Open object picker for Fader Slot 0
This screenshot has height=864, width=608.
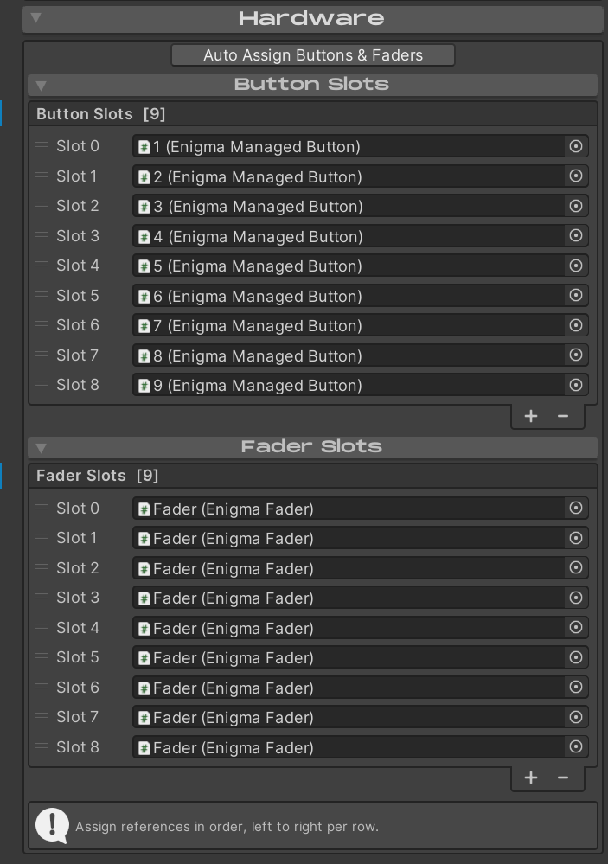pyautogui.click(x=575, y=508)
